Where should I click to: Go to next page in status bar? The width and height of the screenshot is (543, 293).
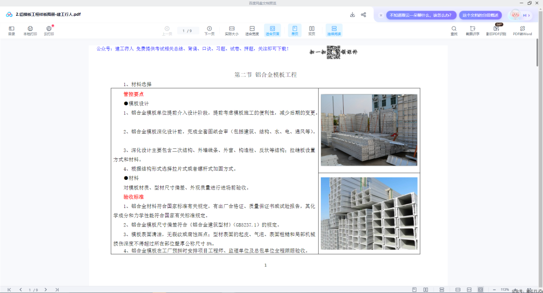click(46, 290)
